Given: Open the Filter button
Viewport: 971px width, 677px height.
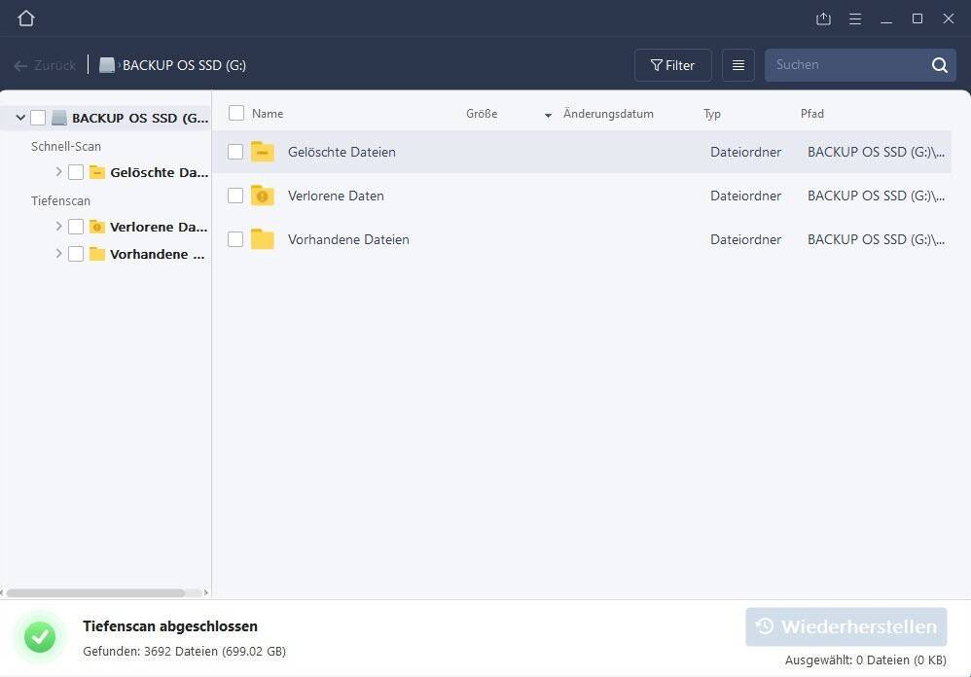Looking at the screenshot, I should click(672, 65).
